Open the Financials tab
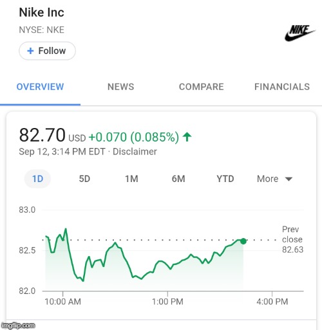This screenshot has height=330, width=322. click(282, 87)
